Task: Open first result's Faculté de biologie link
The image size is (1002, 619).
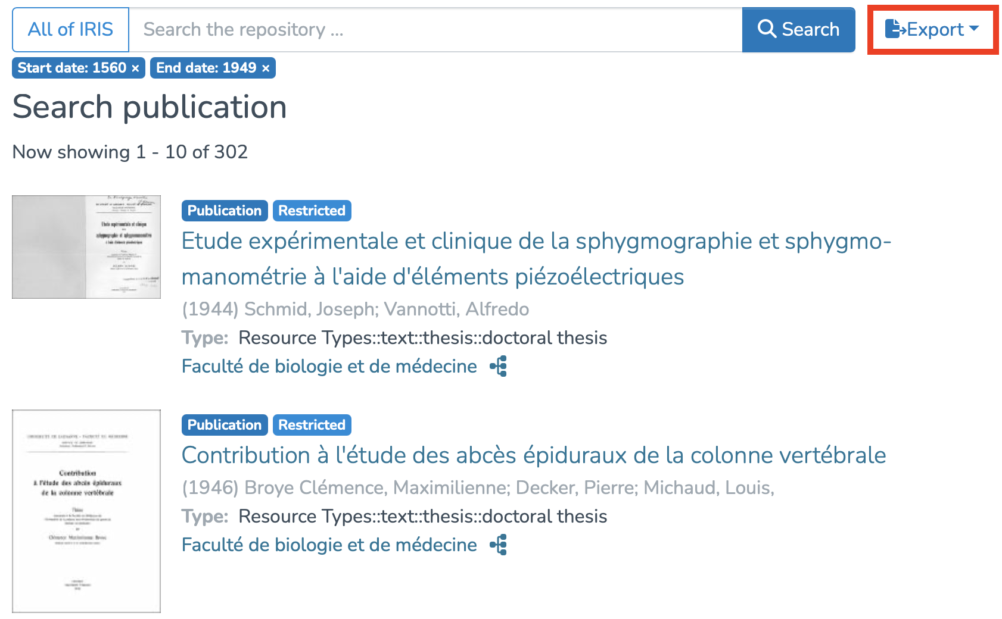Action: click(x=329, y=367)
